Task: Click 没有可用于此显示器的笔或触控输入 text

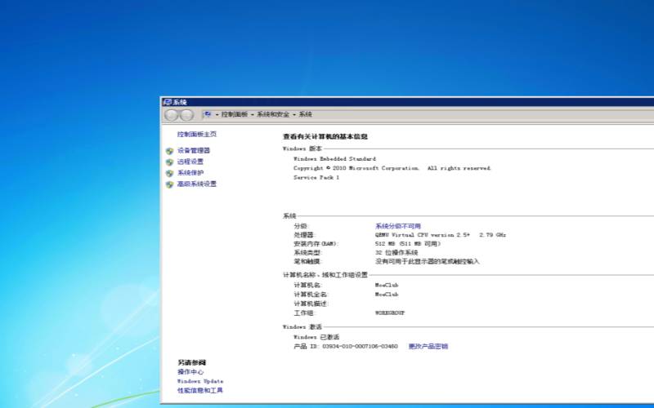Action: pos(428,261)
